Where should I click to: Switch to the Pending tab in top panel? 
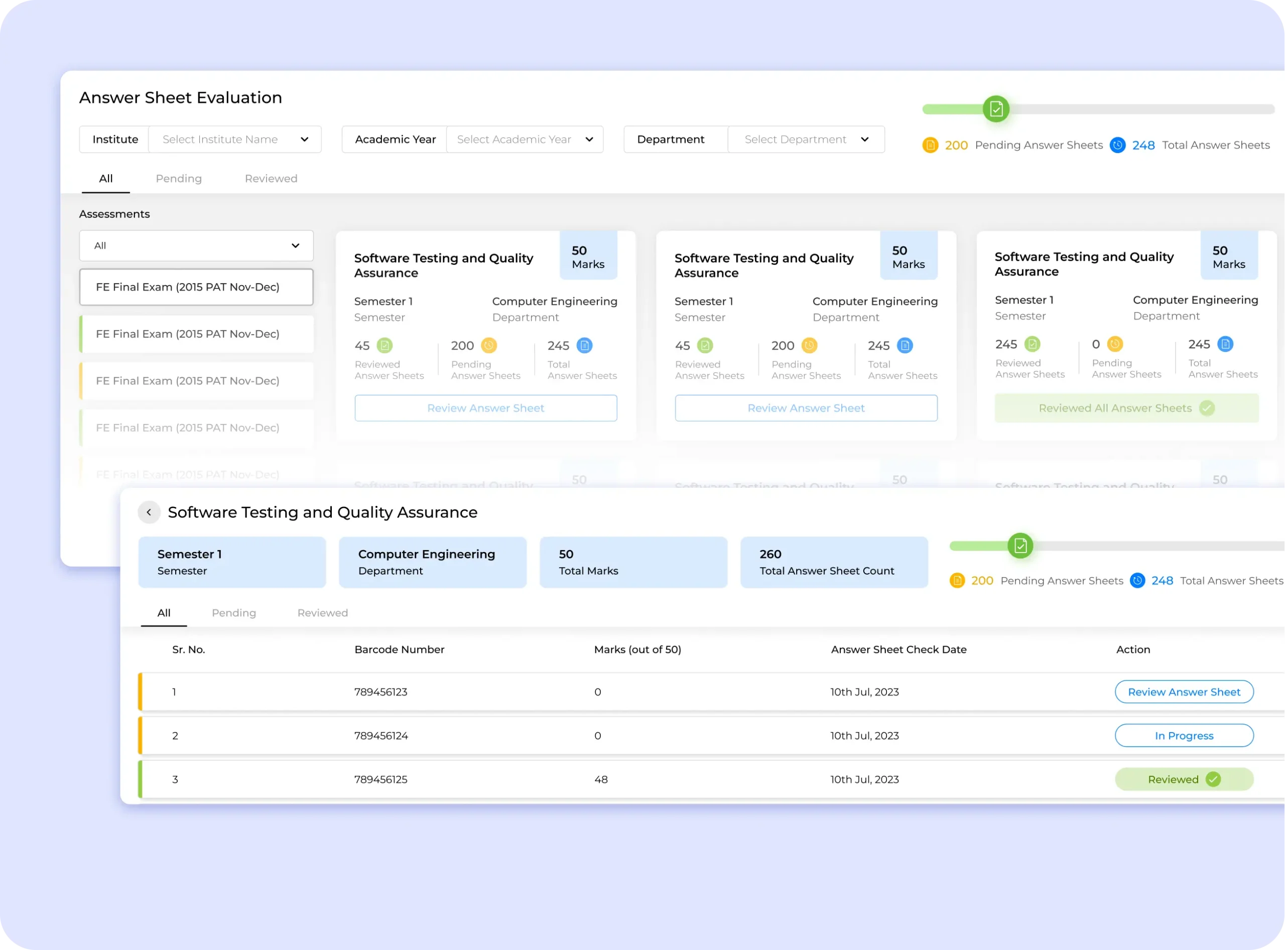click(178, 178)
